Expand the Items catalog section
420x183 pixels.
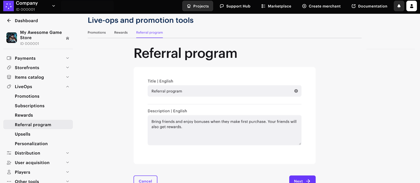click(x=68, y=77)
